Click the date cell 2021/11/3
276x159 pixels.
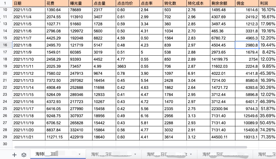point(29,10)
